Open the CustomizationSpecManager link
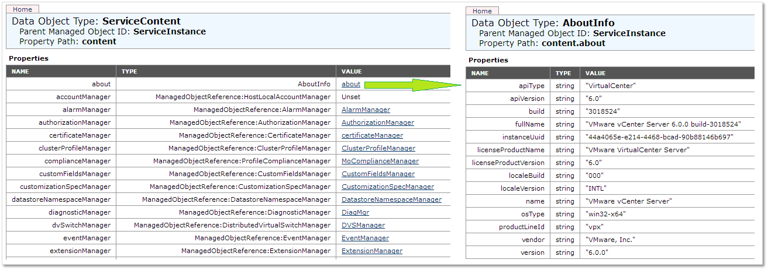768x270 pixels. tap(388, 187)
